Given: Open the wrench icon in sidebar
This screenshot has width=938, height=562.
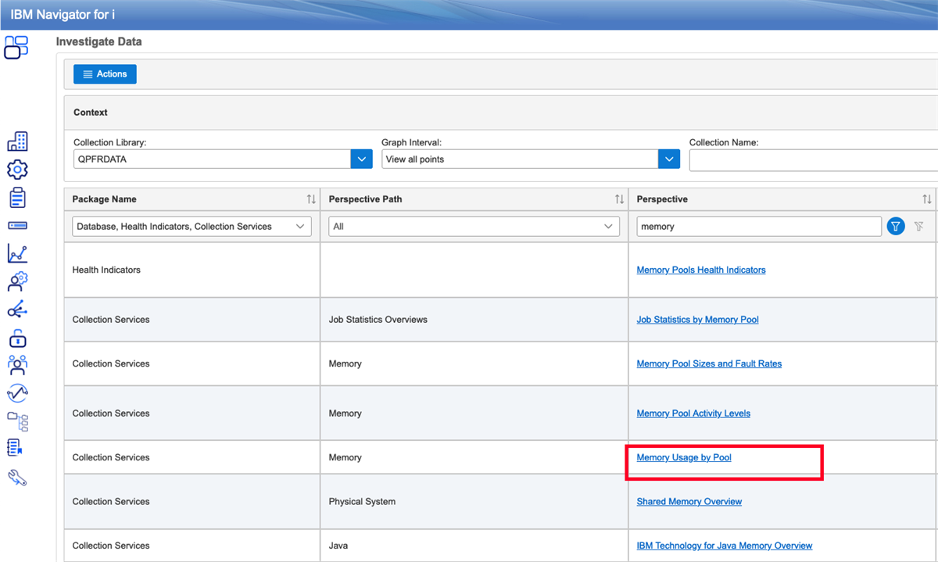Looking at the screenshot, I should click(17, 478).
